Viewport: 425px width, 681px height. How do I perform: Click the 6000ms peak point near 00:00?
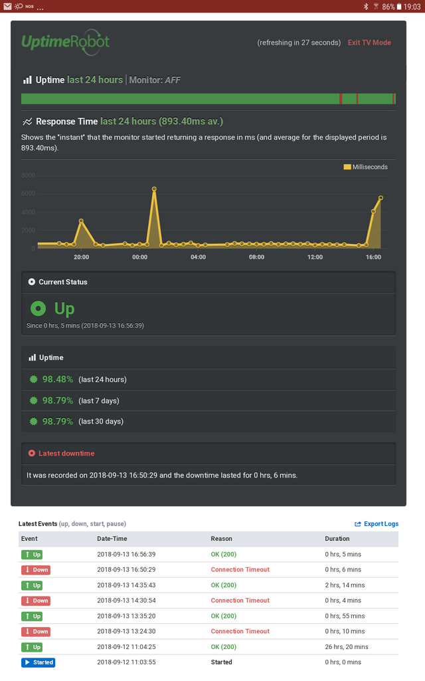(x=154, y=189)
